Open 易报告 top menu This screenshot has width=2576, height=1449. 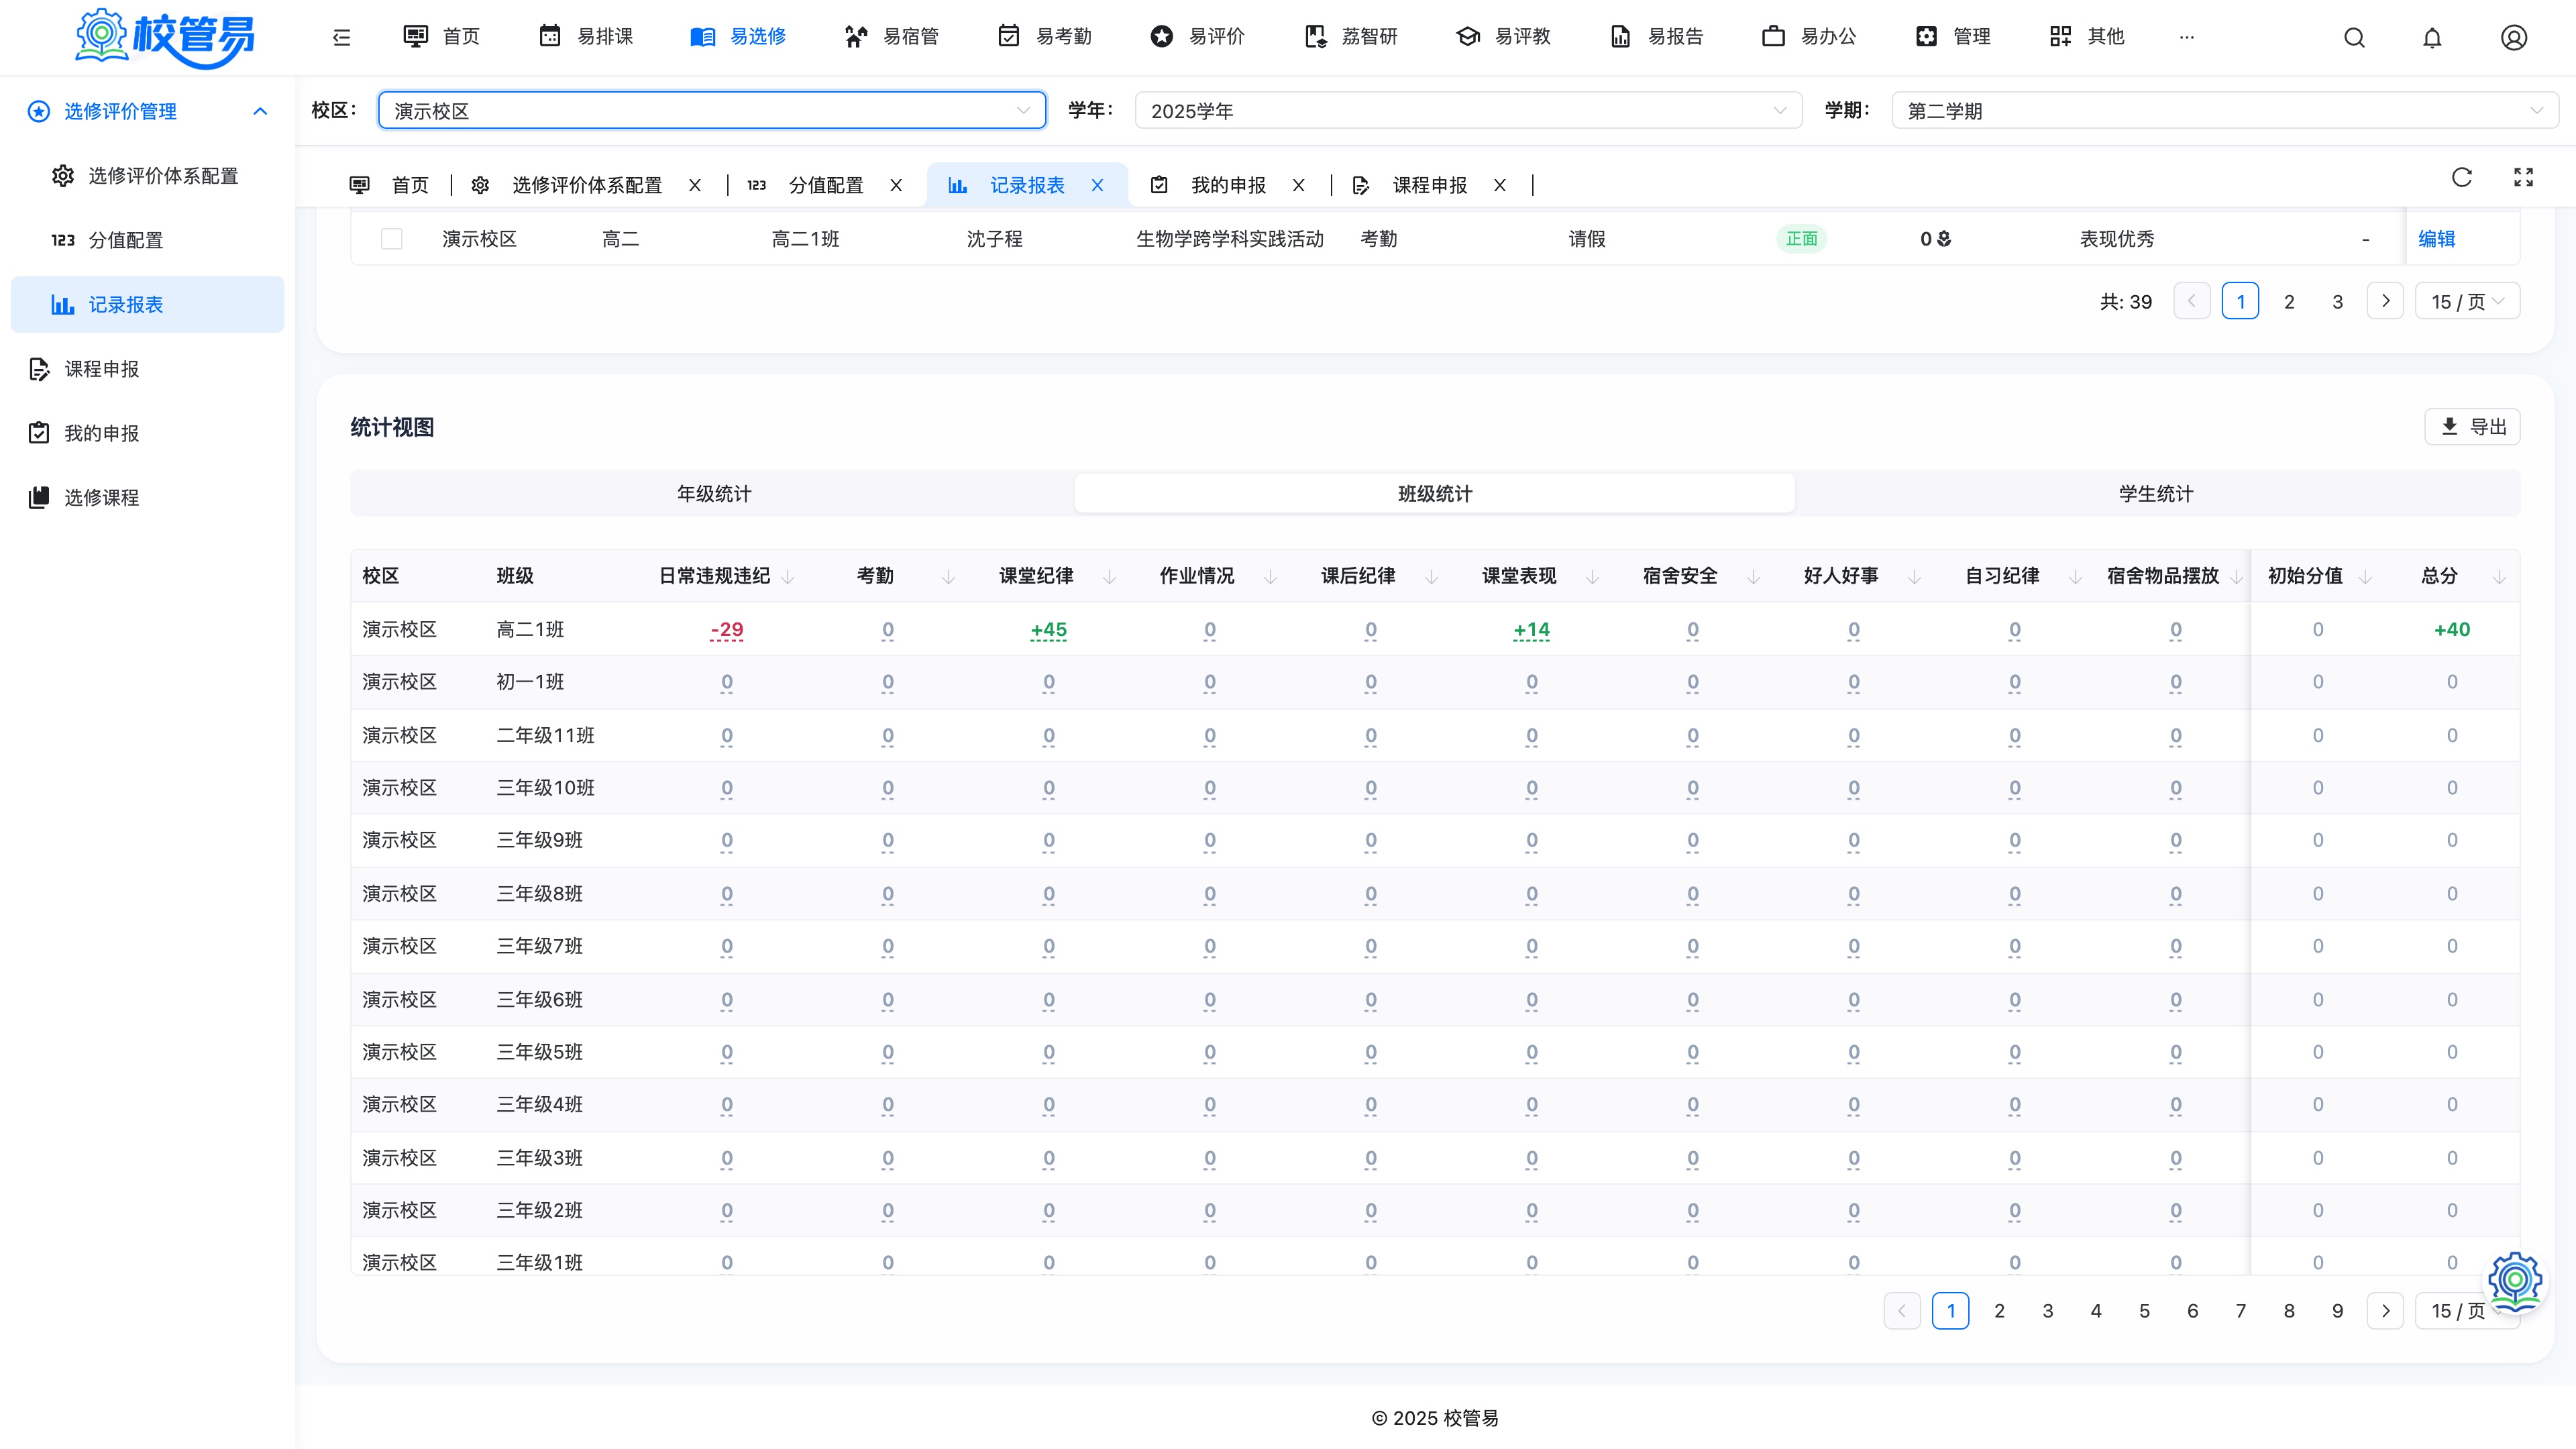(x=1657, y=37)
